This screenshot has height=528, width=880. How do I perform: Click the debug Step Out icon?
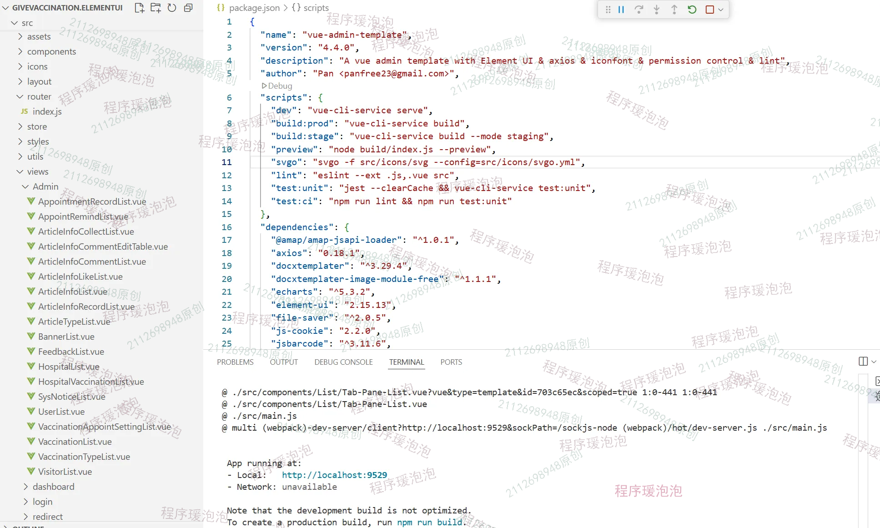click(674, 10)
